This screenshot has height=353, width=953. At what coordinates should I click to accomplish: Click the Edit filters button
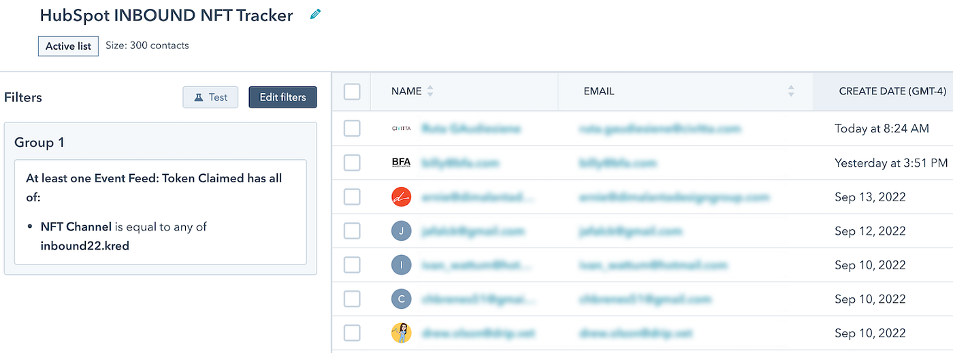283,97
